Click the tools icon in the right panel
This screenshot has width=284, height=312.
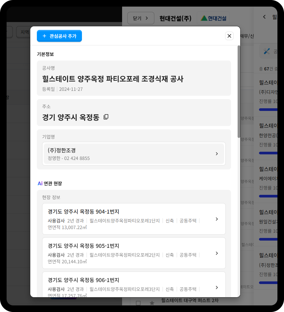point(267,51)
